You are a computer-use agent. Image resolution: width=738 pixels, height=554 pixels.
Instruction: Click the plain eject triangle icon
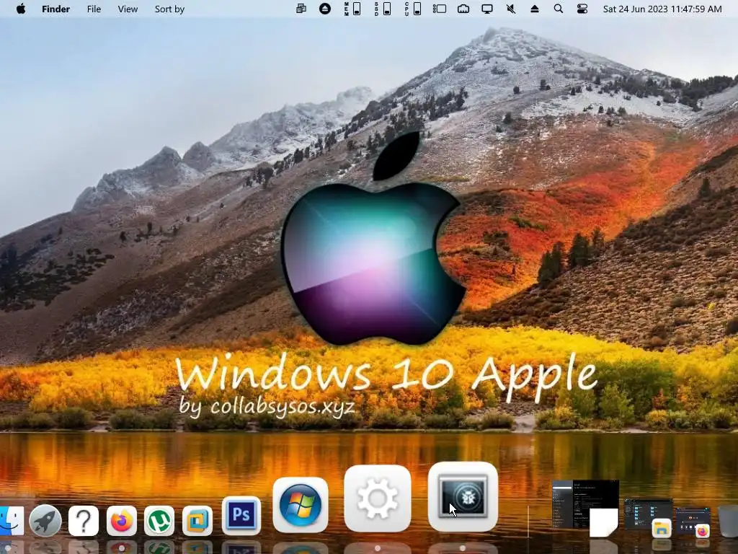tap(535, 9)
